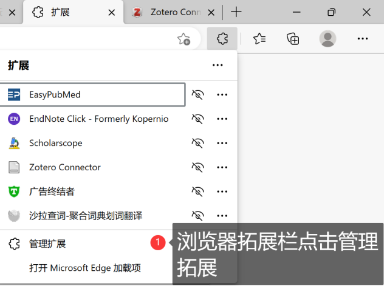Open more actions for 广告终结者
384x286 pixels.
(222, 191)
